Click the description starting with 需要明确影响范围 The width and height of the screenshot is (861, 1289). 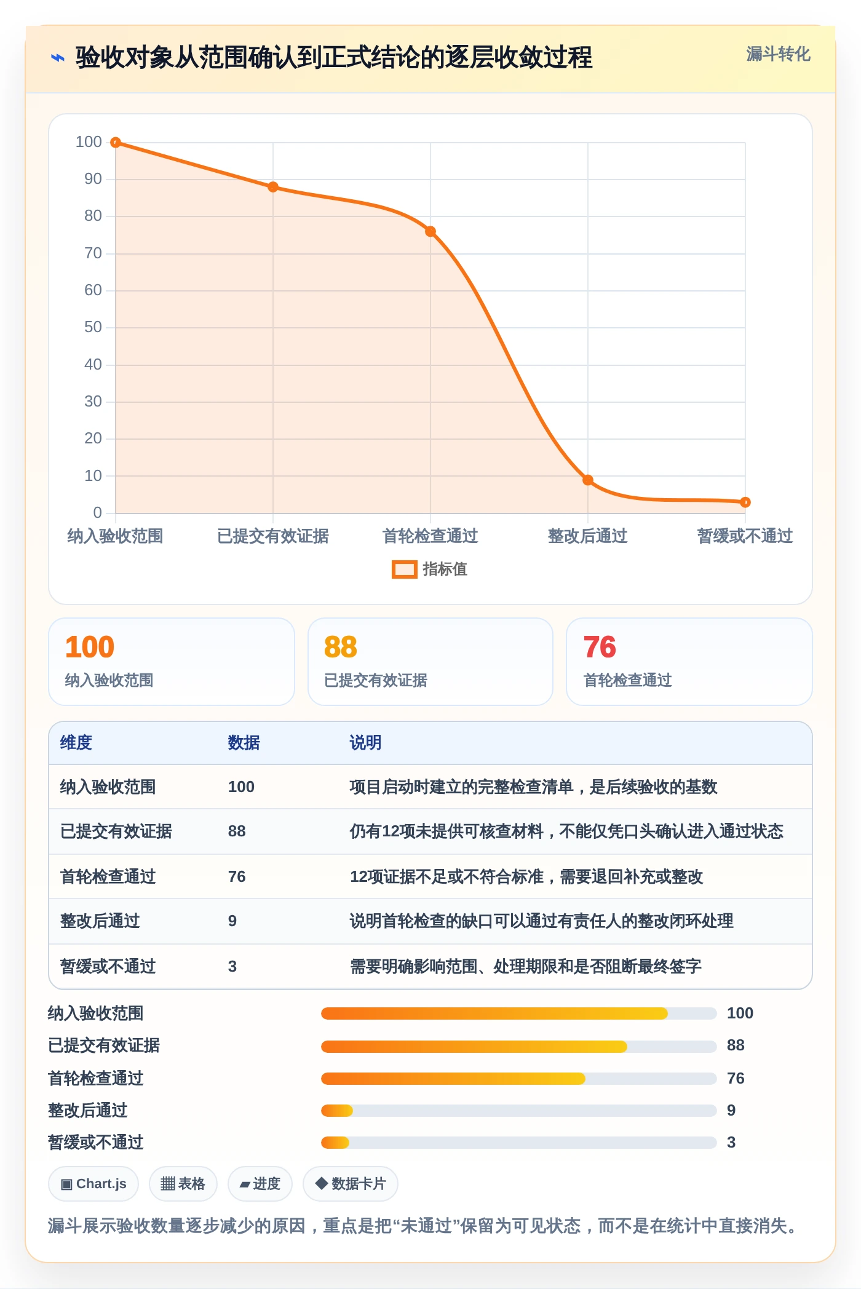(526, 967)
